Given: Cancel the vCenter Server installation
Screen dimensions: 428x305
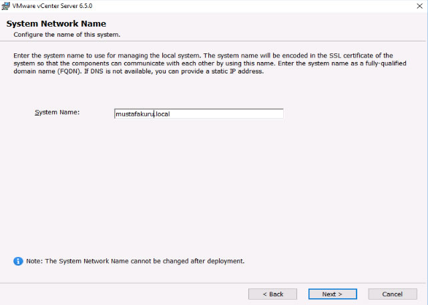Looking at the screenshot, I should (393, 294).
